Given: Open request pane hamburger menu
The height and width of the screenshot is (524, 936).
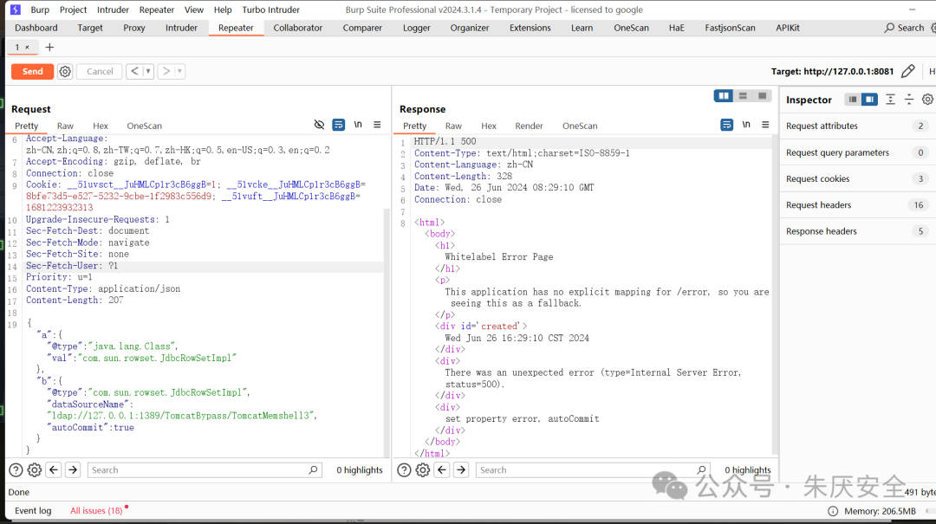Looking at the screenshot, I should pyautogui.click(x=377, y=125).
